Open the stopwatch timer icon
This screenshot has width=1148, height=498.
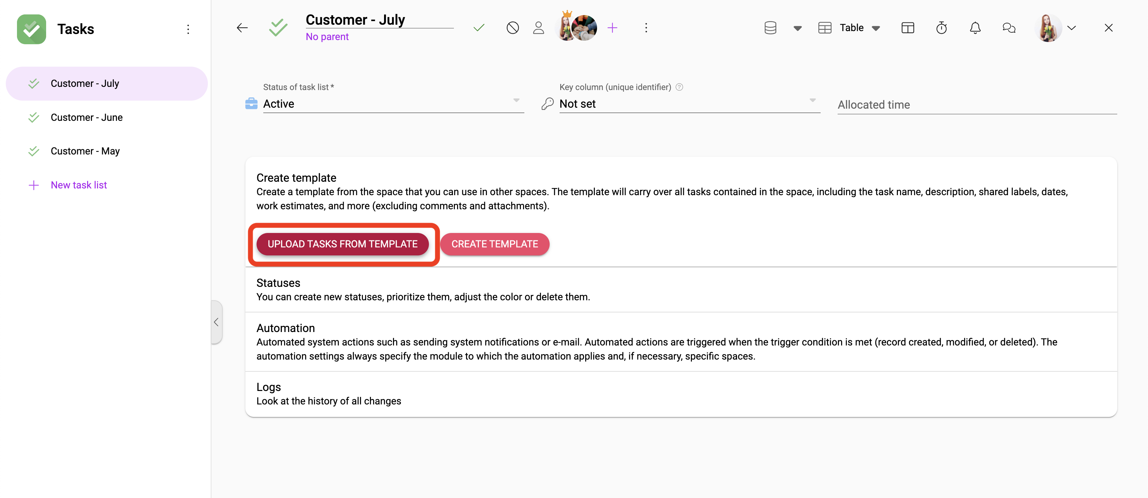(941, 28)
